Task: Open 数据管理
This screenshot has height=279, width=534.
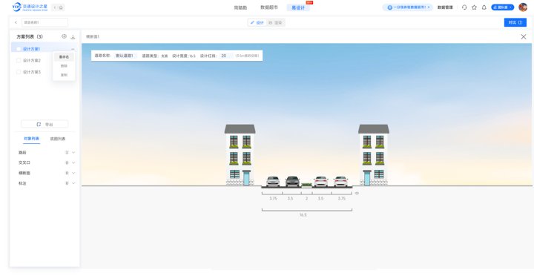Action: [445, 7]
